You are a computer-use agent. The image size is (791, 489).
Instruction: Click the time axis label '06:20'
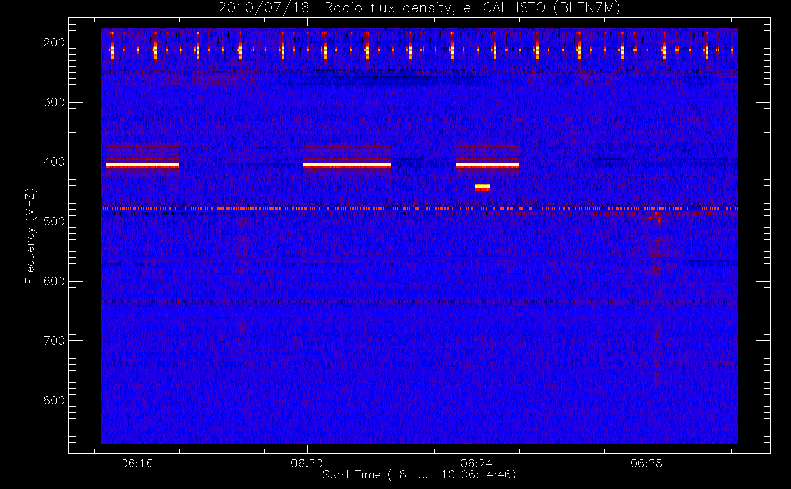pyautogui.click(x=307, y=463)
